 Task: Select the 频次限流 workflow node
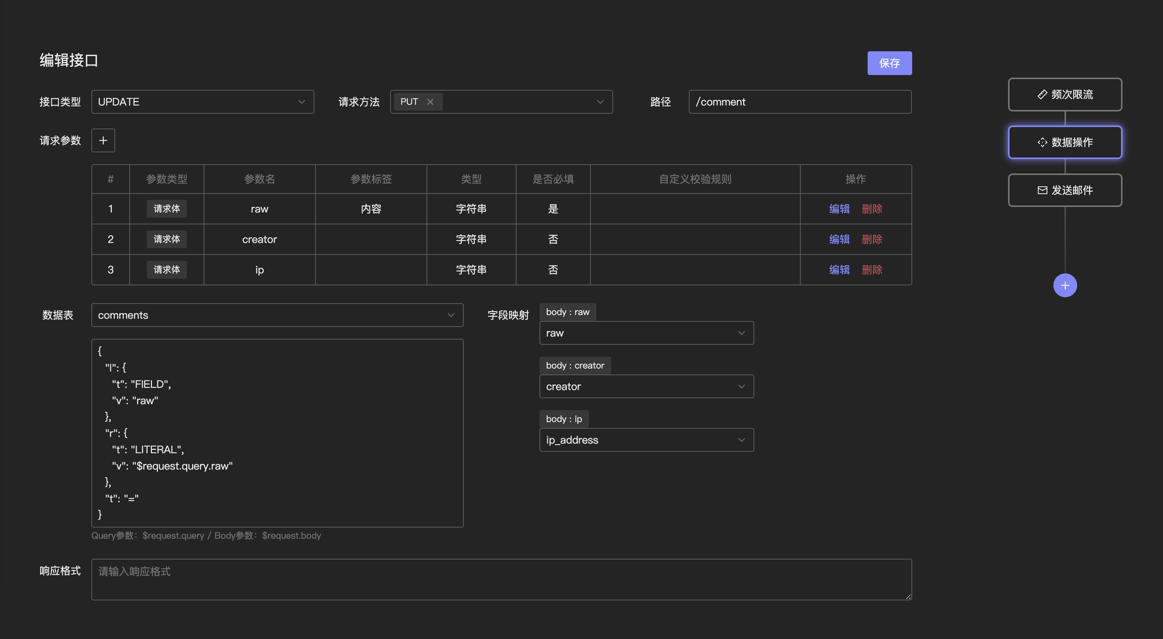click(x=1065, y=94)
